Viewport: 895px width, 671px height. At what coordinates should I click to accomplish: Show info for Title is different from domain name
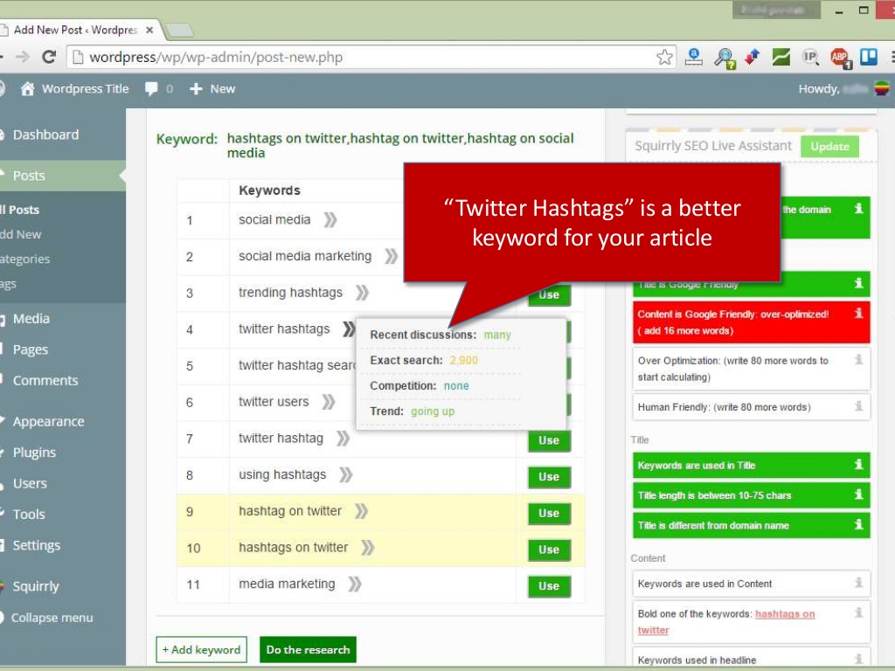pyautogui.click(x=858, y=524)
